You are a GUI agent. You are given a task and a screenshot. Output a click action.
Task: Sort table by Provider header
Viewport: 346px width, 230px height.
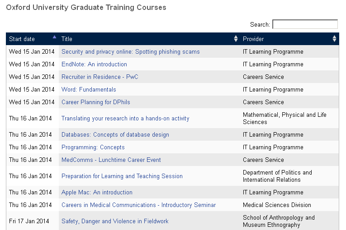[253, 39]
